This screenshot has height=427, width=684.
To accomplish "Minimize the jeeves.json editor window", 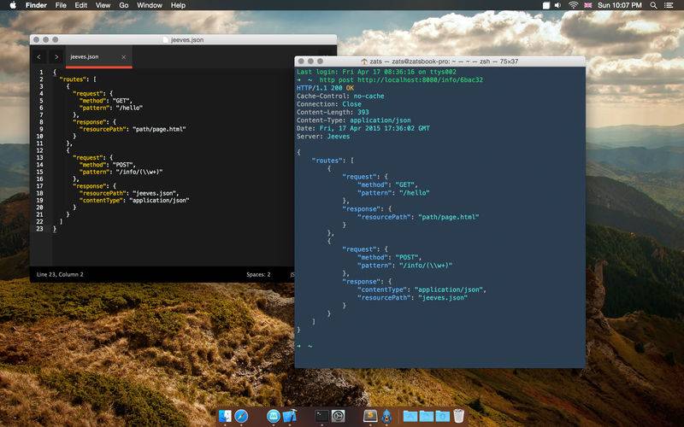I will (x=46, y=39).
